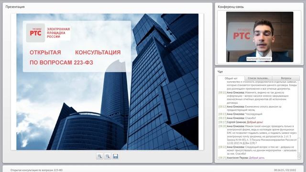This screenshot has width=306, height=172.
Task: Open the Вопросы tab
Action: (286, 78)
